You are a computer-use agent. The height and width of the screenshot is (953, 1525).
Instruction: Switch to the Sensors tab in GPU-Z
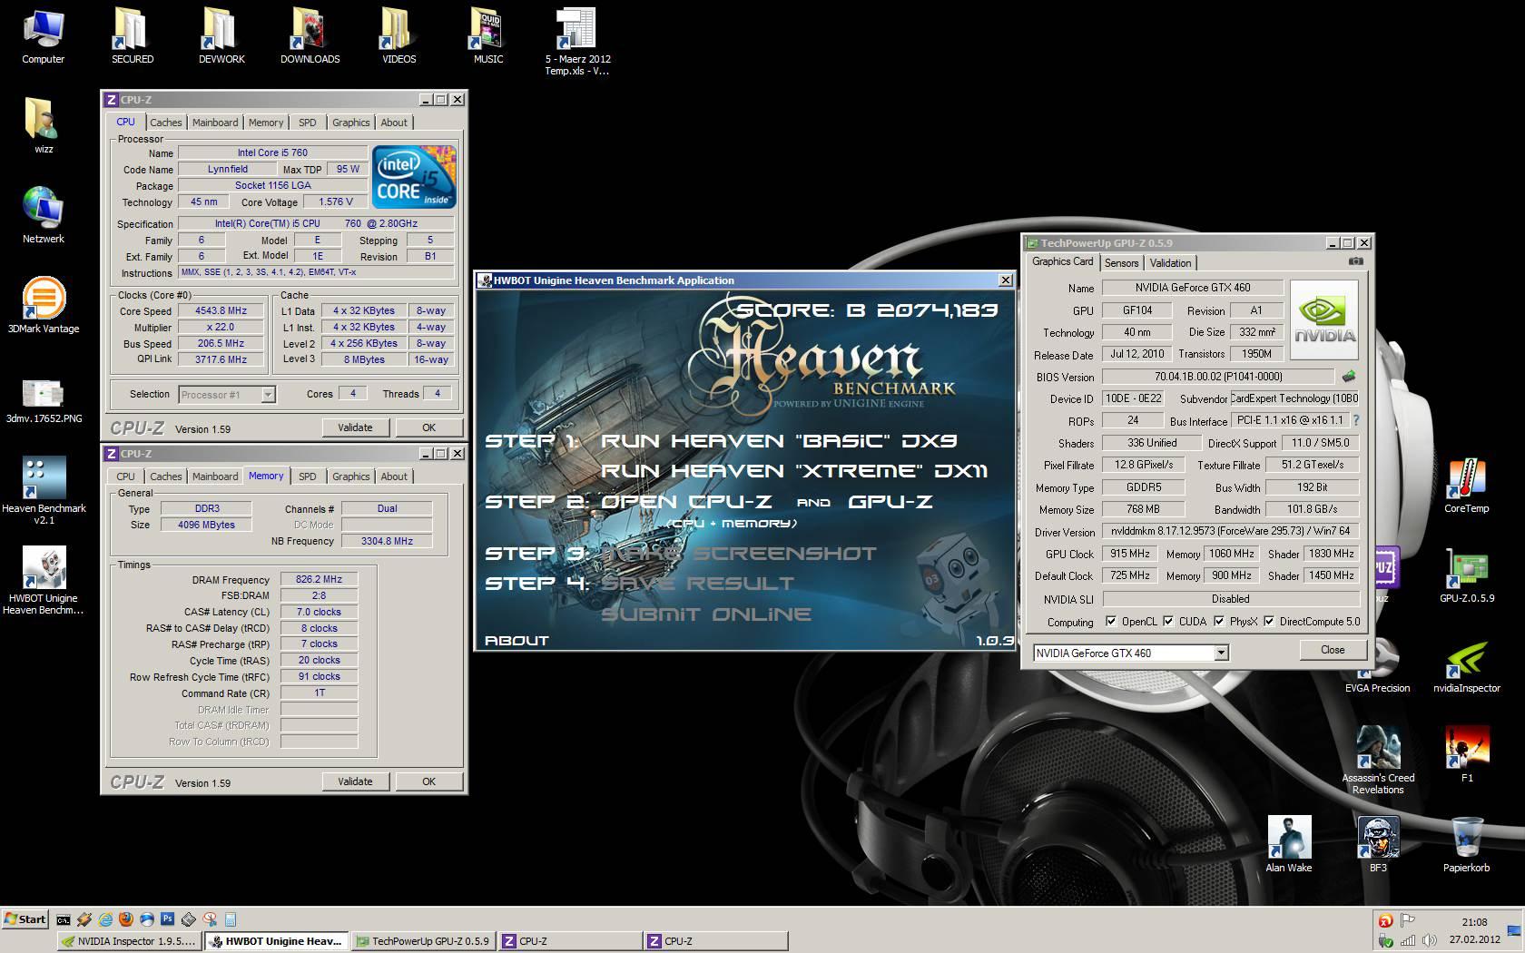1121,263
